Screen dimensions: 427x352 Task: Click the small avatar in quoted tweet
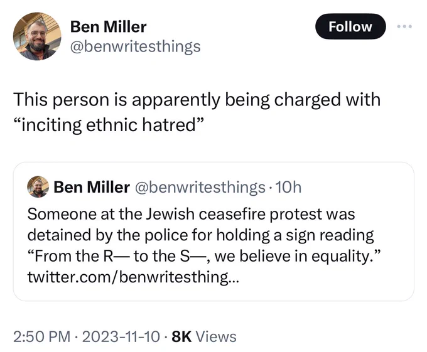38,186
